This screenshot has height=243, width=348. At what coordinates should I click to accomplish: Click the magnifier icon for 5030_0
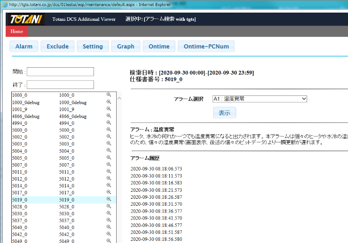tap(109, 213)
